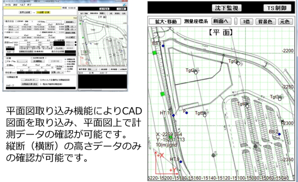Pick the Tgt4 target marker on enlarged plan
The height and width of the screenshot is (182, 298).
tap(247, 106)
